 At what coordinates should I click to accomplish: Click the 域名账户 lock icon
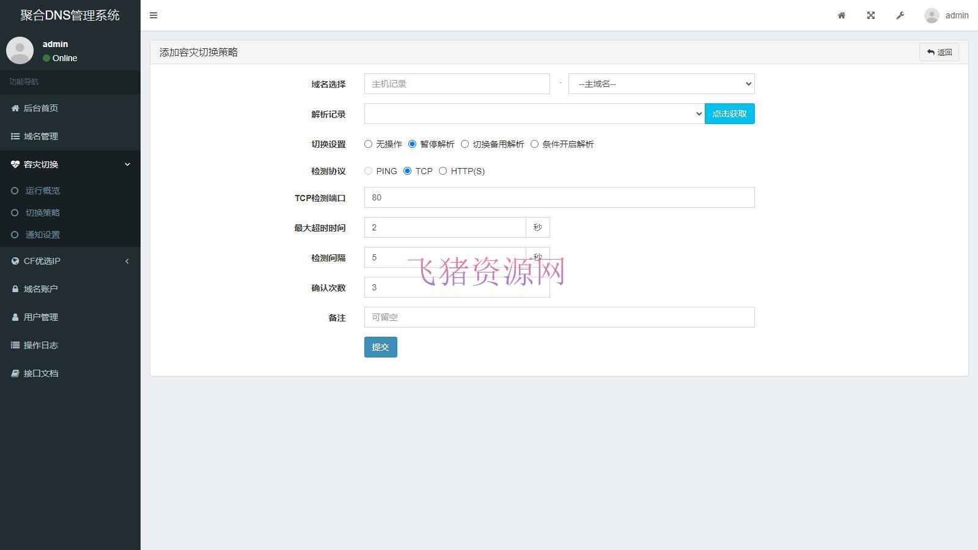[15, 288]
